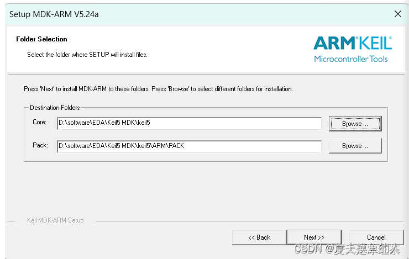Select the 'Folder Selection' heading text
The height and width of the screenshot is (259, 409).
(41, 39)
